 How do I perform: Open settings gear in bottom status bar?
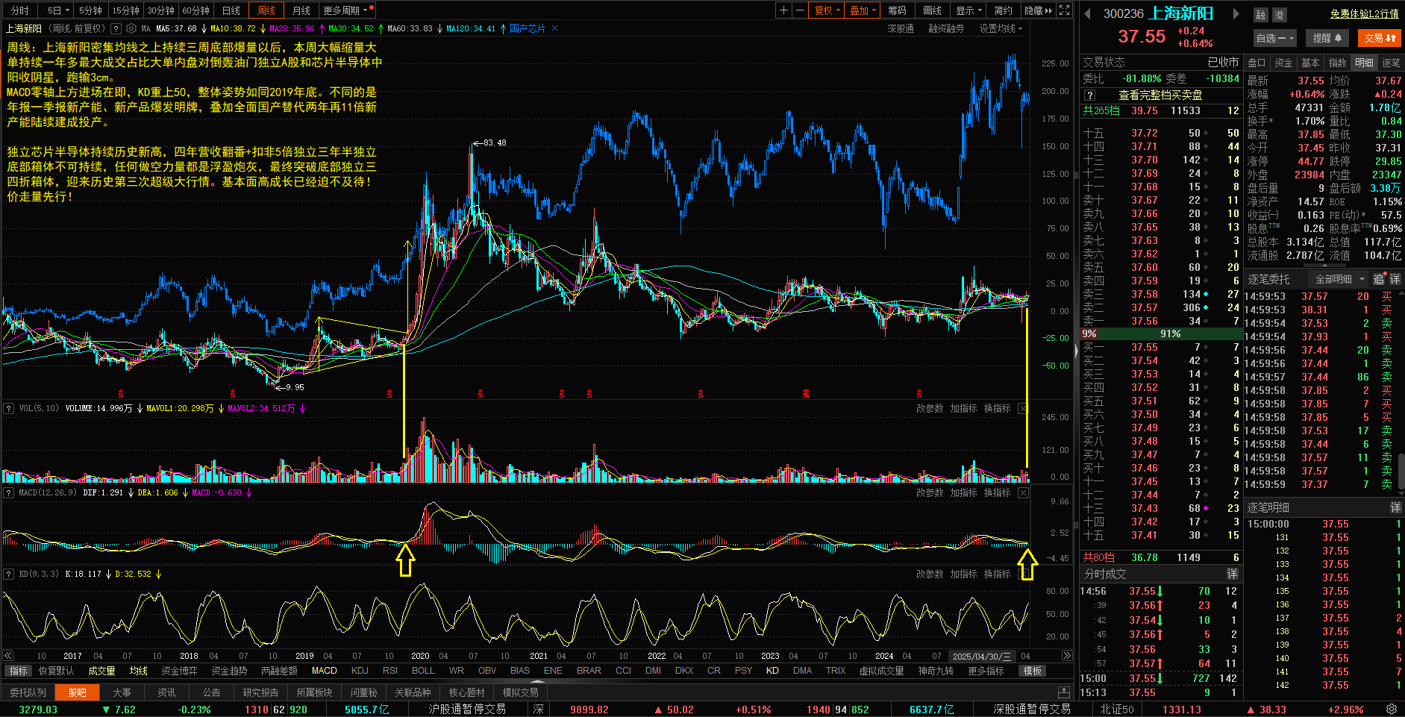(1392, 709)
